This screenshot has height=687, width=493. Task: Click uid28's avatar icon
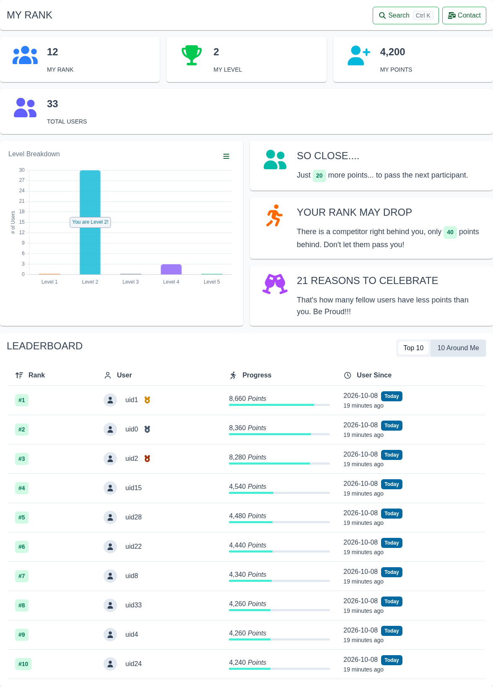click(110, 517)
